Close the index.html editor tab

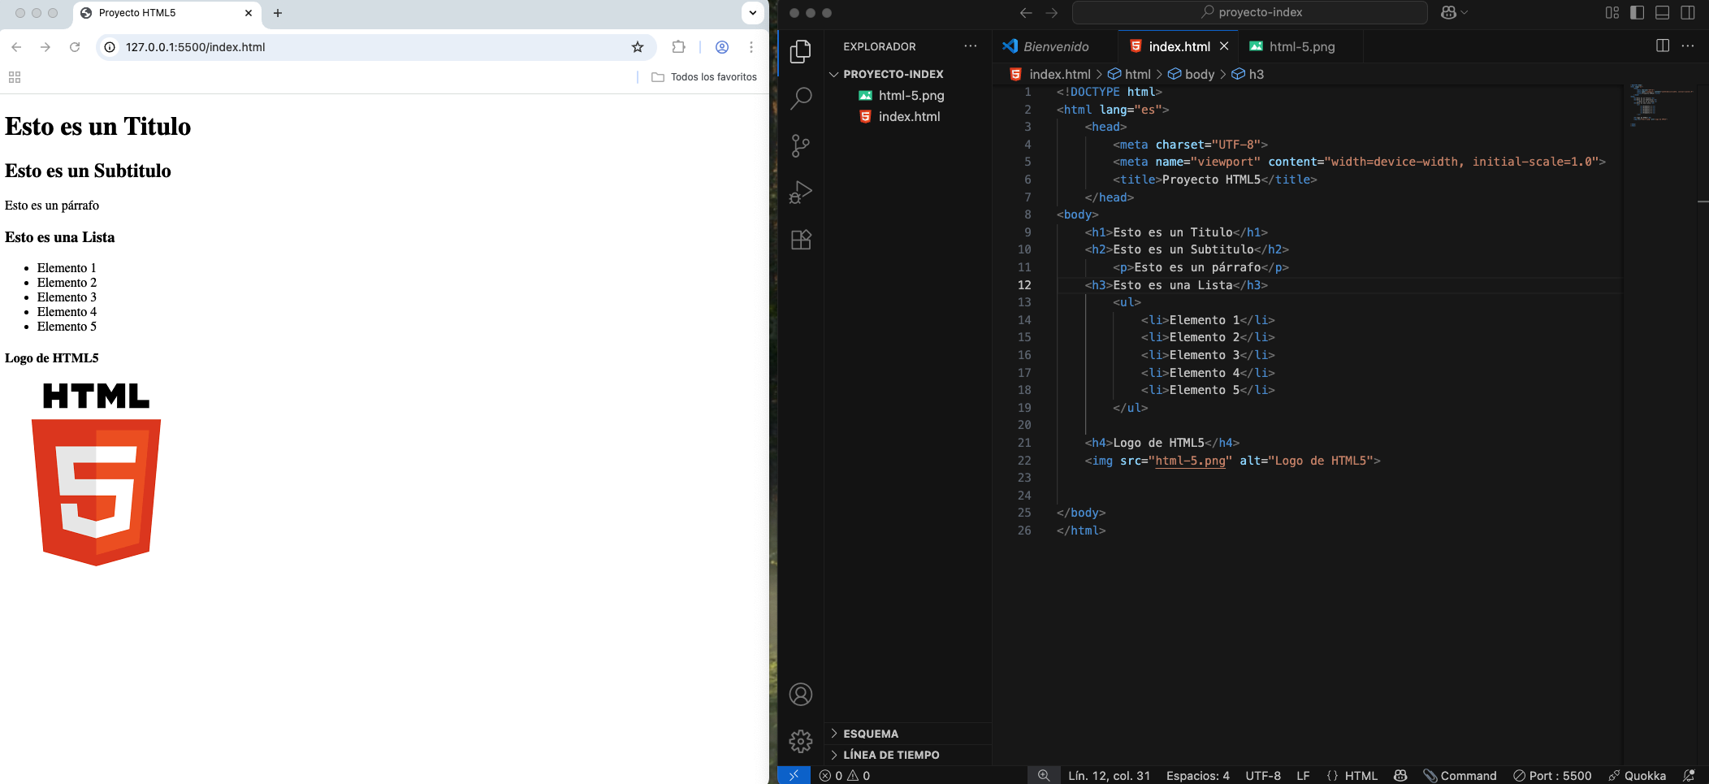1224,46
